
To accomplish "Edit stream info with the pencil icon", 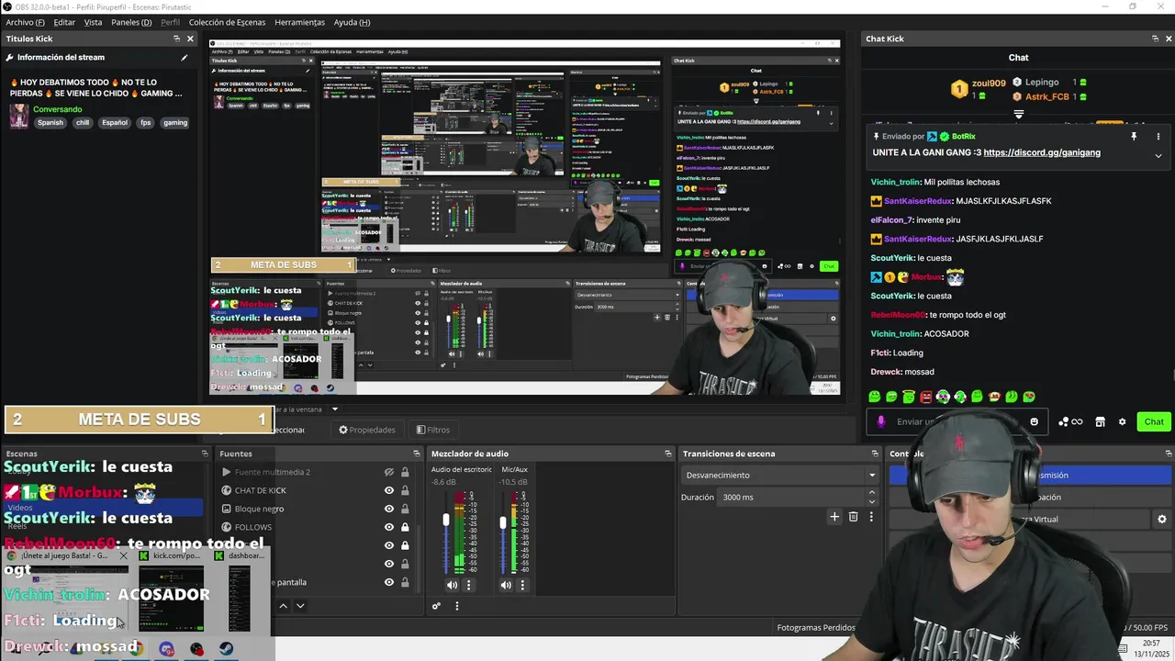I will coord(184,57).
